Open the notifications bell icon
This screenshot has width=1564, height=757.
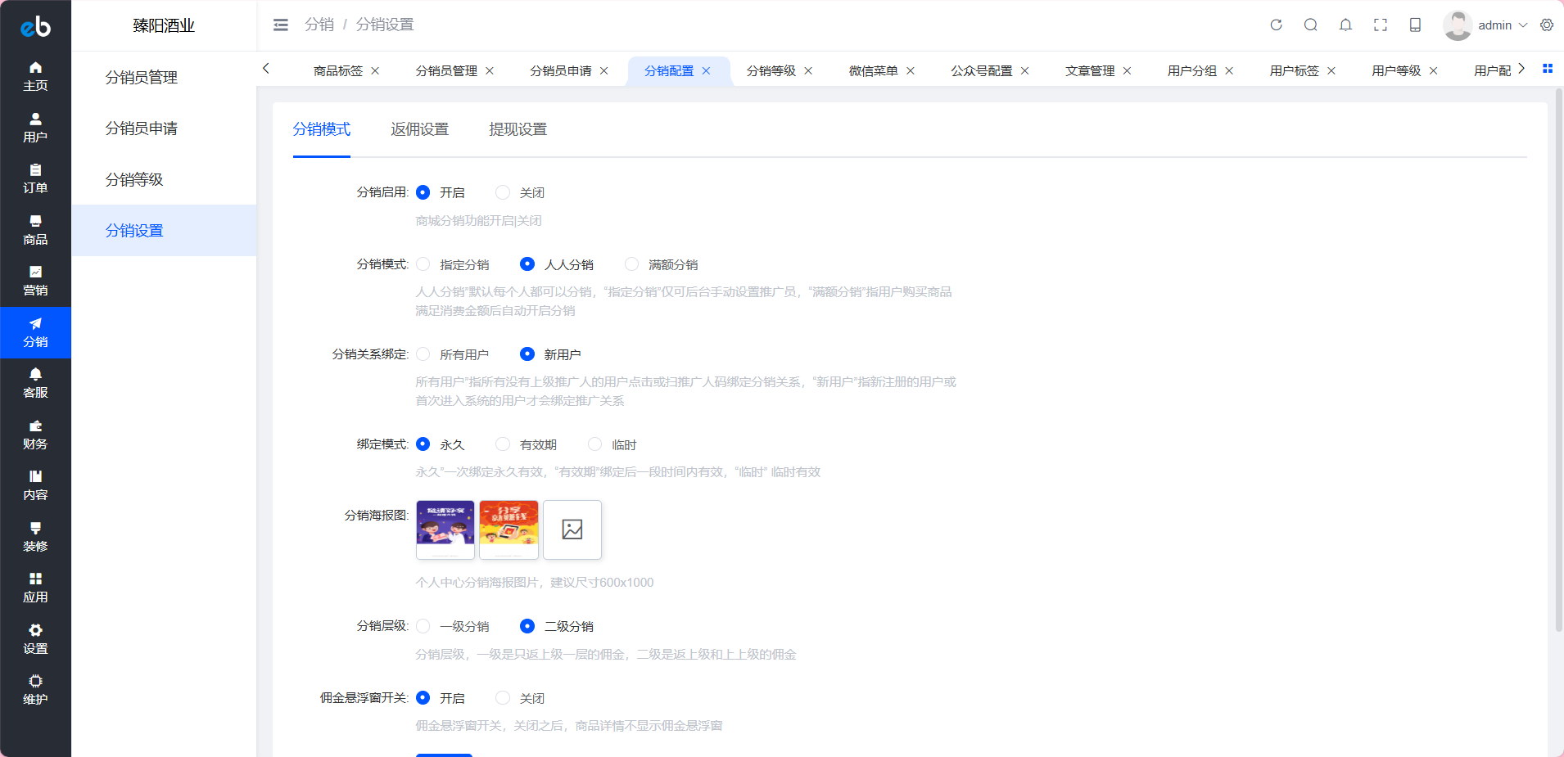(1345, 25)
